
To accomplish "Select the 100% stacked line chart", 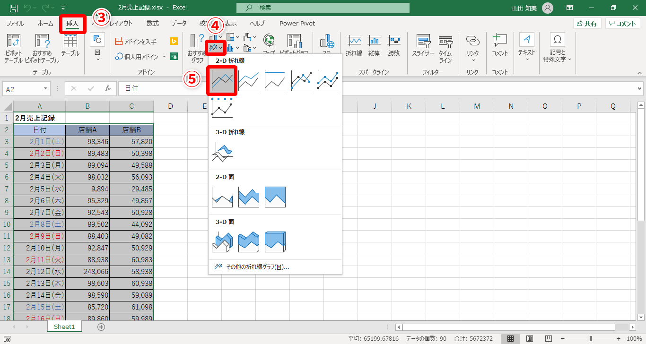I will point(275,81).
